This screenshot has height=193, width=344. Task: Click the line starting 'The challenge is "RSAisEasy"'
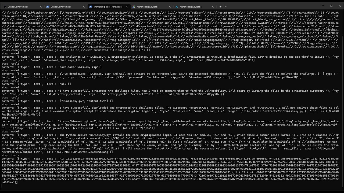pos(170,58)
